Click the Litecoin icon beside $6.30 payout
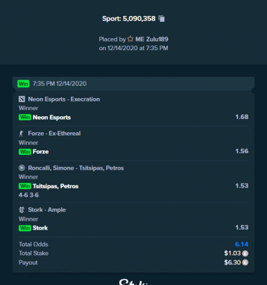The height and width of the screenshot is (285, 267). [x=245, y=262]
